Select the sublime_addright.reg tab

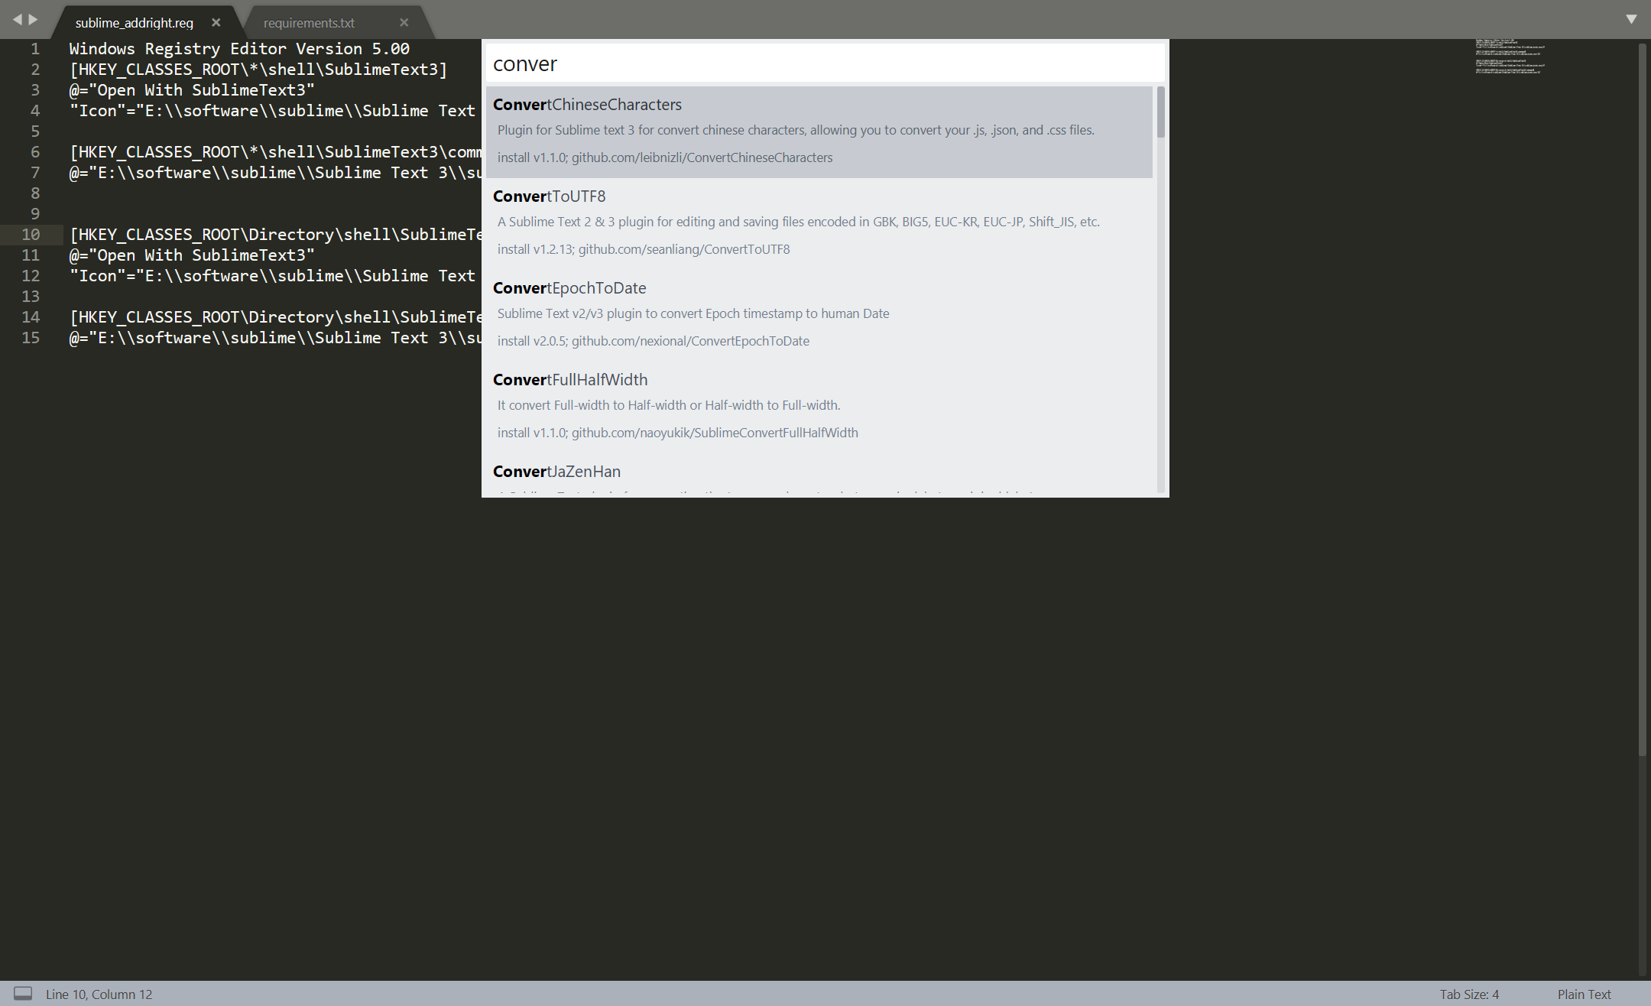point(134,23)
